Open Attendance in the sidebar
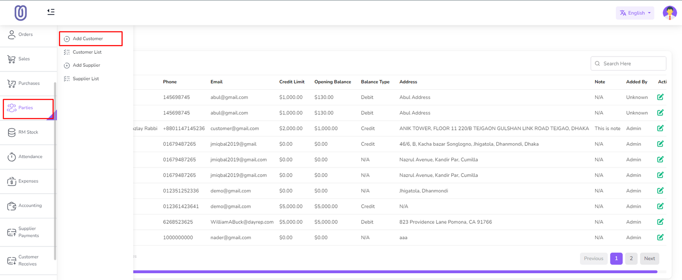This screenshot has width=682, height=280. (30, 157)
